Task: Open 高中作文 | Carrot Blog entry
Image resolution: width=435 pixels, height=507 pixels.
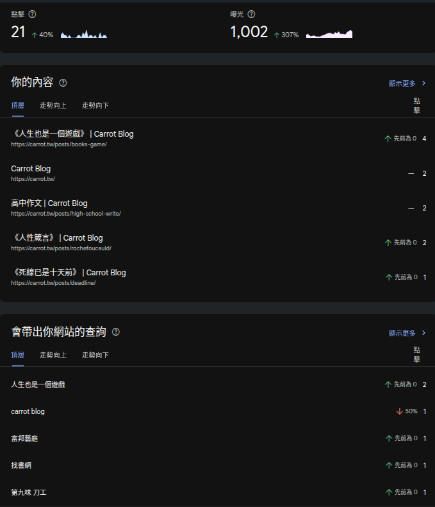Action: click(49, 203)
